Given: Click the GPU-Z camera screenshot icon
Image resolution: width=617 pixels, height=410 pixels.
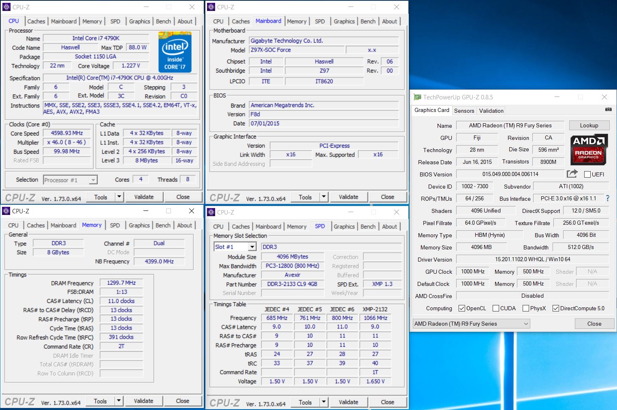Looking at the screenshot, I should coord(608,109).
